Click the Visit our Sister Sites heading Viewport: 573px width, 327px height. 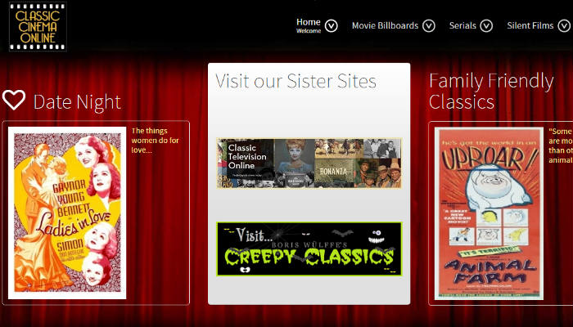296,81
